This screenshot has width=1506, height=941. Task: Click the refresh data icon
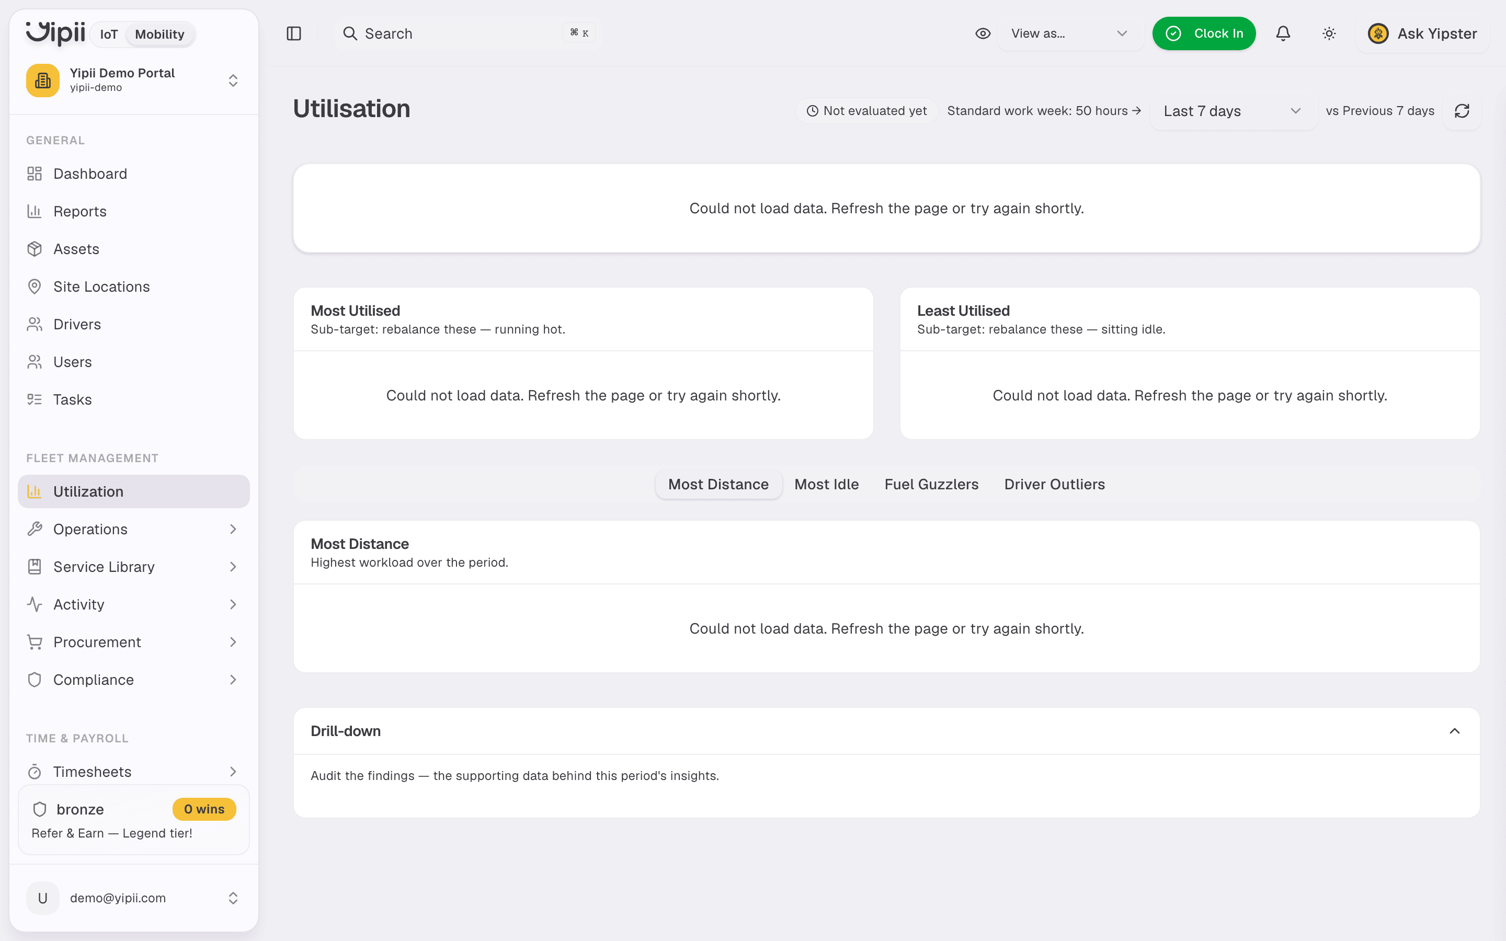point(1462,111)
